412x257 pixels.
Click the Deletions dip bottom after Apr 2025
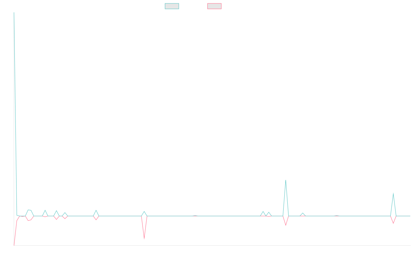point(286,225)
